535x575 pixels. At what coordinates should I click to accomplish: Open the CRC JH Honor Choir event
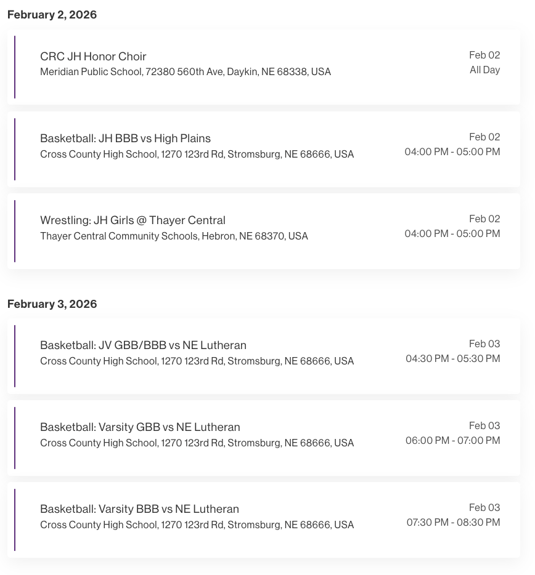pyautogui.click(x=93, y=57)
